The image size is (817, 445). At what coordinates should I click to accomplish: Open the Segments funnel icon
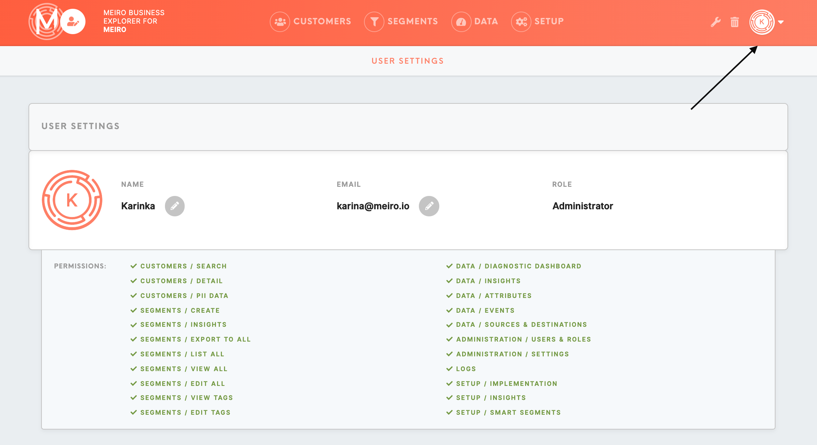(x=374, y=22)
